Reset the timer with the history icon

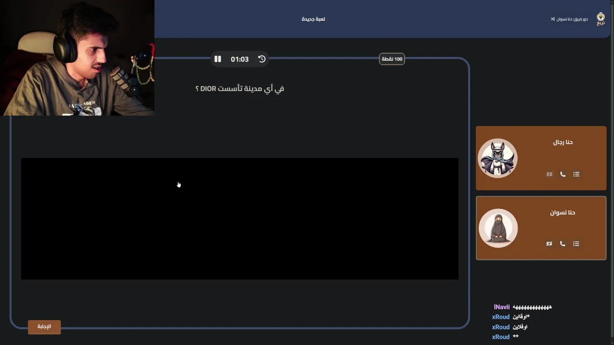262,59
